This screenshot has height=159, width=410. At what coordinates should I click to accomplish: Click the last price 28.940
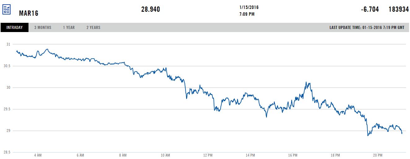150,10
